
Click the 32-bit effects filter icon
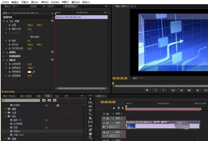[x=49, y=100]
